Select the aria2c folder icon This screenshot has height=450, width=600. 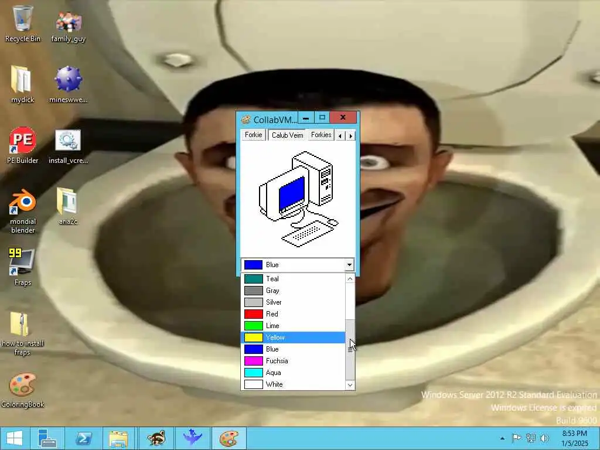(x=68, y=206)
